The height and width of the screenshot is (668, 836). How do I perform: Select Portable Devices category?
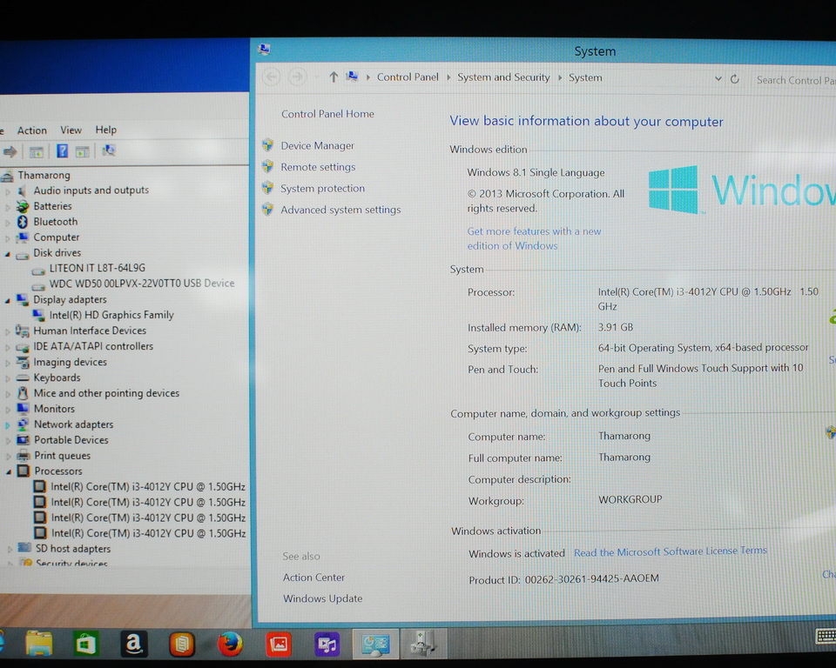point(71,440)
